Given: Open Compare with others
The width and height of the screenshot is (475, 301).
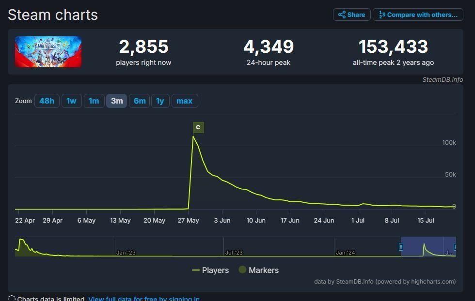Looking at the screenshot, I should click(418, 15).
